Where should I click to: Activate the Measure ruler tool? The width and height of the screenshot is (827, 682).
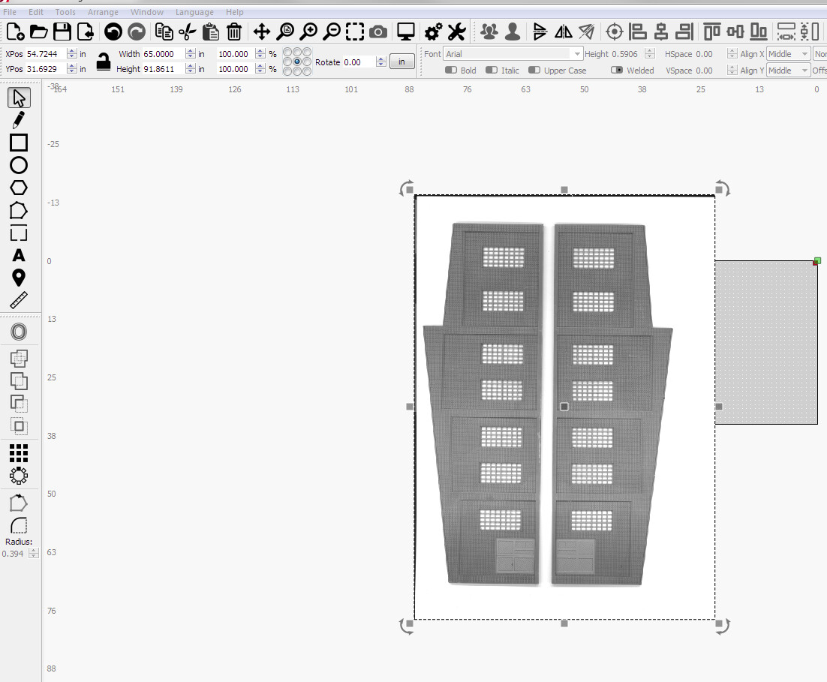coord(19,300)
